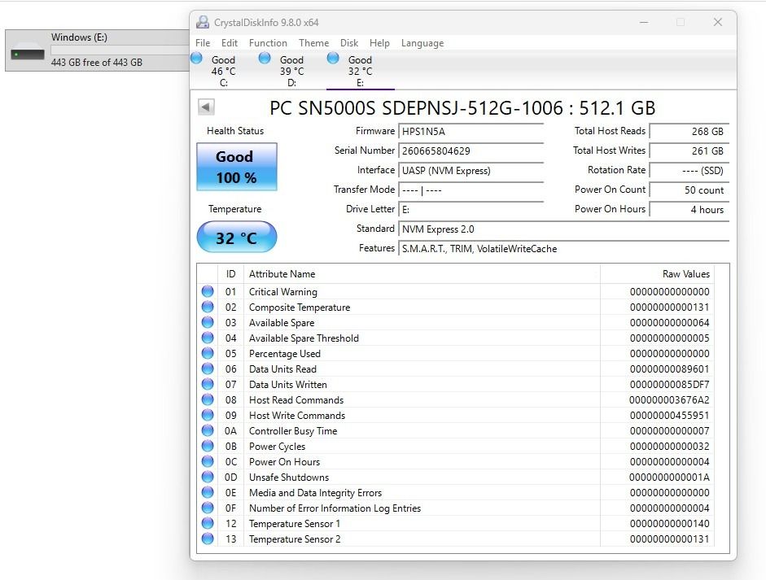The image size is (766, 580).
Task: Open the Help menu
Action: pos(379,43)
